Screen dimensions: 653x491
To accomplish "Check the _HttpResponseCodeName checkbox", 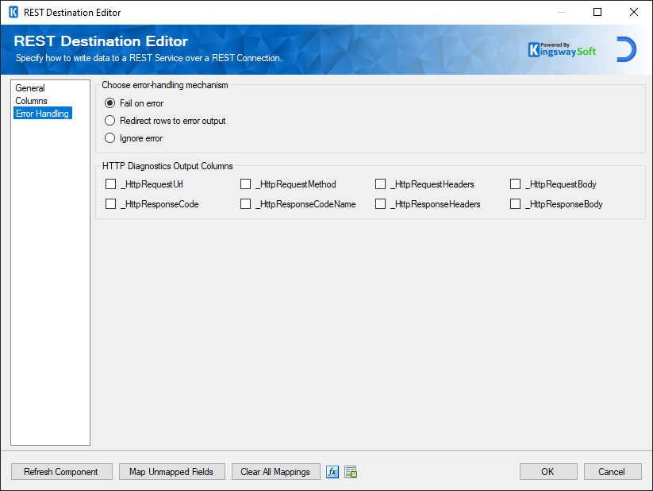I will (x=246, y=203).
